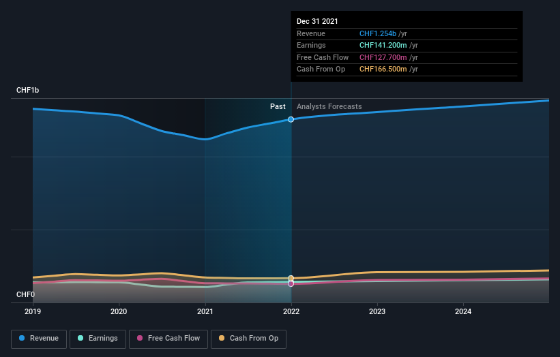Click the Free Cash Flow tooltip row label
Viewport: 560px width, 357px height.
point(323,57)
